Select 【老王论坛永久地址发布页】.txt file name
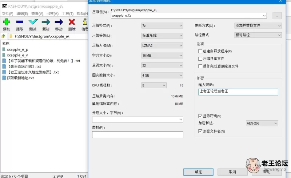The width and height of the screenshot is (291, 178). (33, 72)
